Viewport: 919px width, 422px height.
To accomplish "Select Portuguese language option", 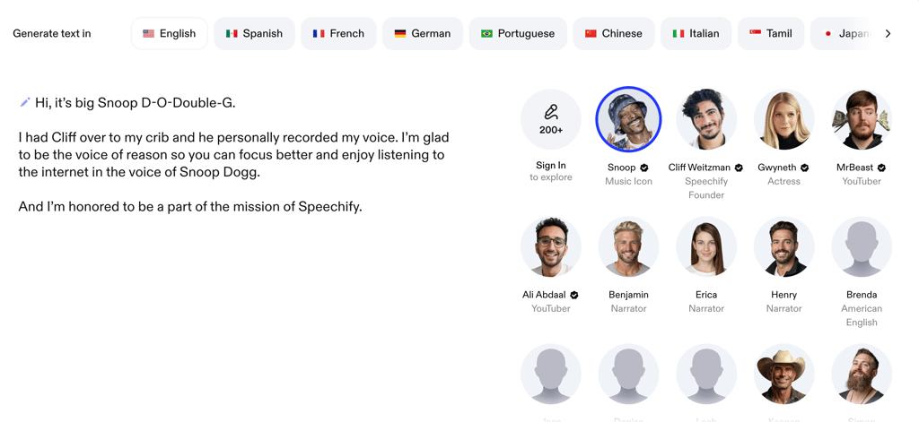I will 518,34.
